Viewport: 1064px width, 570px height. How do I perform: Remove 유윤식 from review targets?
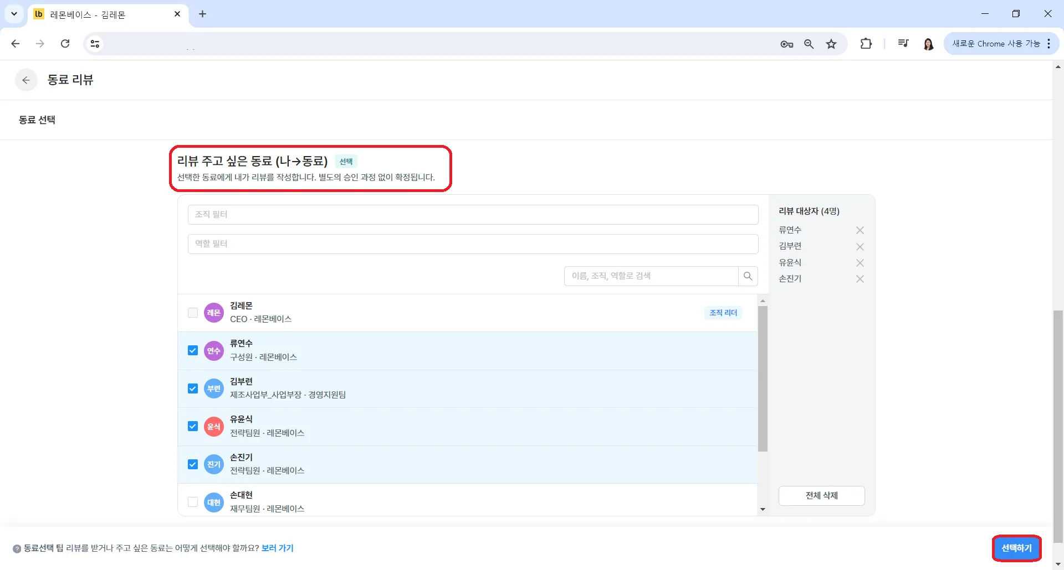(x=860, y=263)
